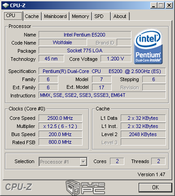Click the Ext. Family value field
Screen dimensions: 175x196
tap(48, 87)
